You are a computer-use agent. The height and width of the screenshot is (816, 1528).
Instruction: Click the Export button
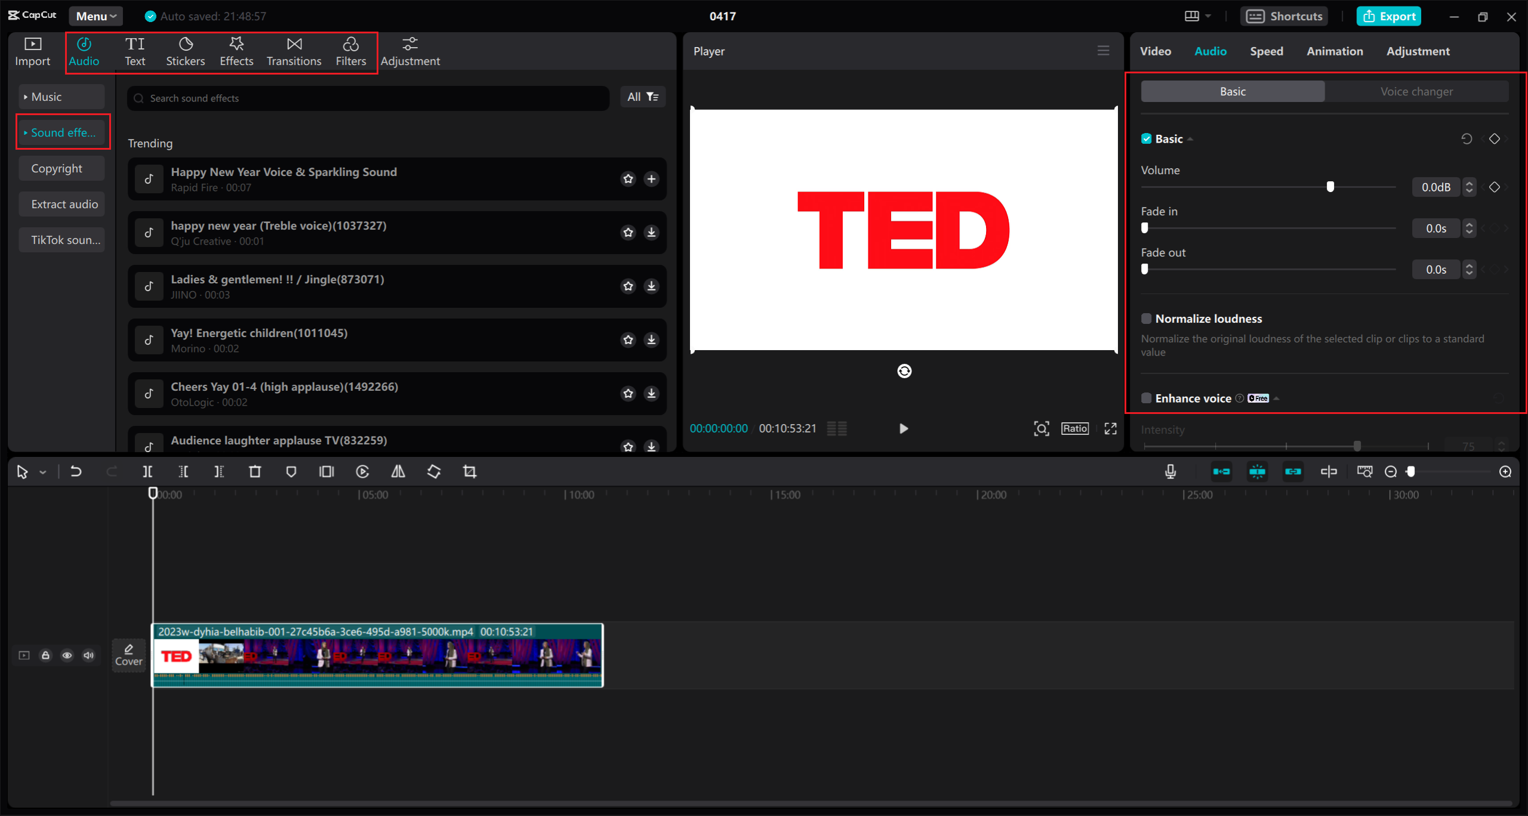click(x=1388, y=16)
